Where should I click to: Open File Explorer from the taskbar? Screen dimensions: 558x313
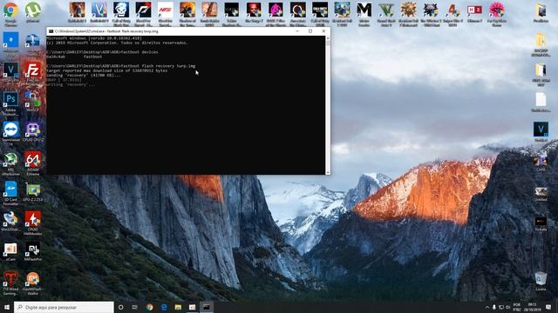click(178, 307)
